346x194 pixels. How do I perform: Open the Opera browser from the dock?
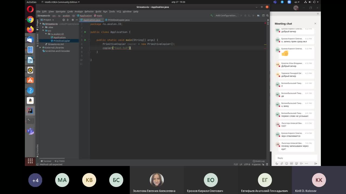pos(30,9)
